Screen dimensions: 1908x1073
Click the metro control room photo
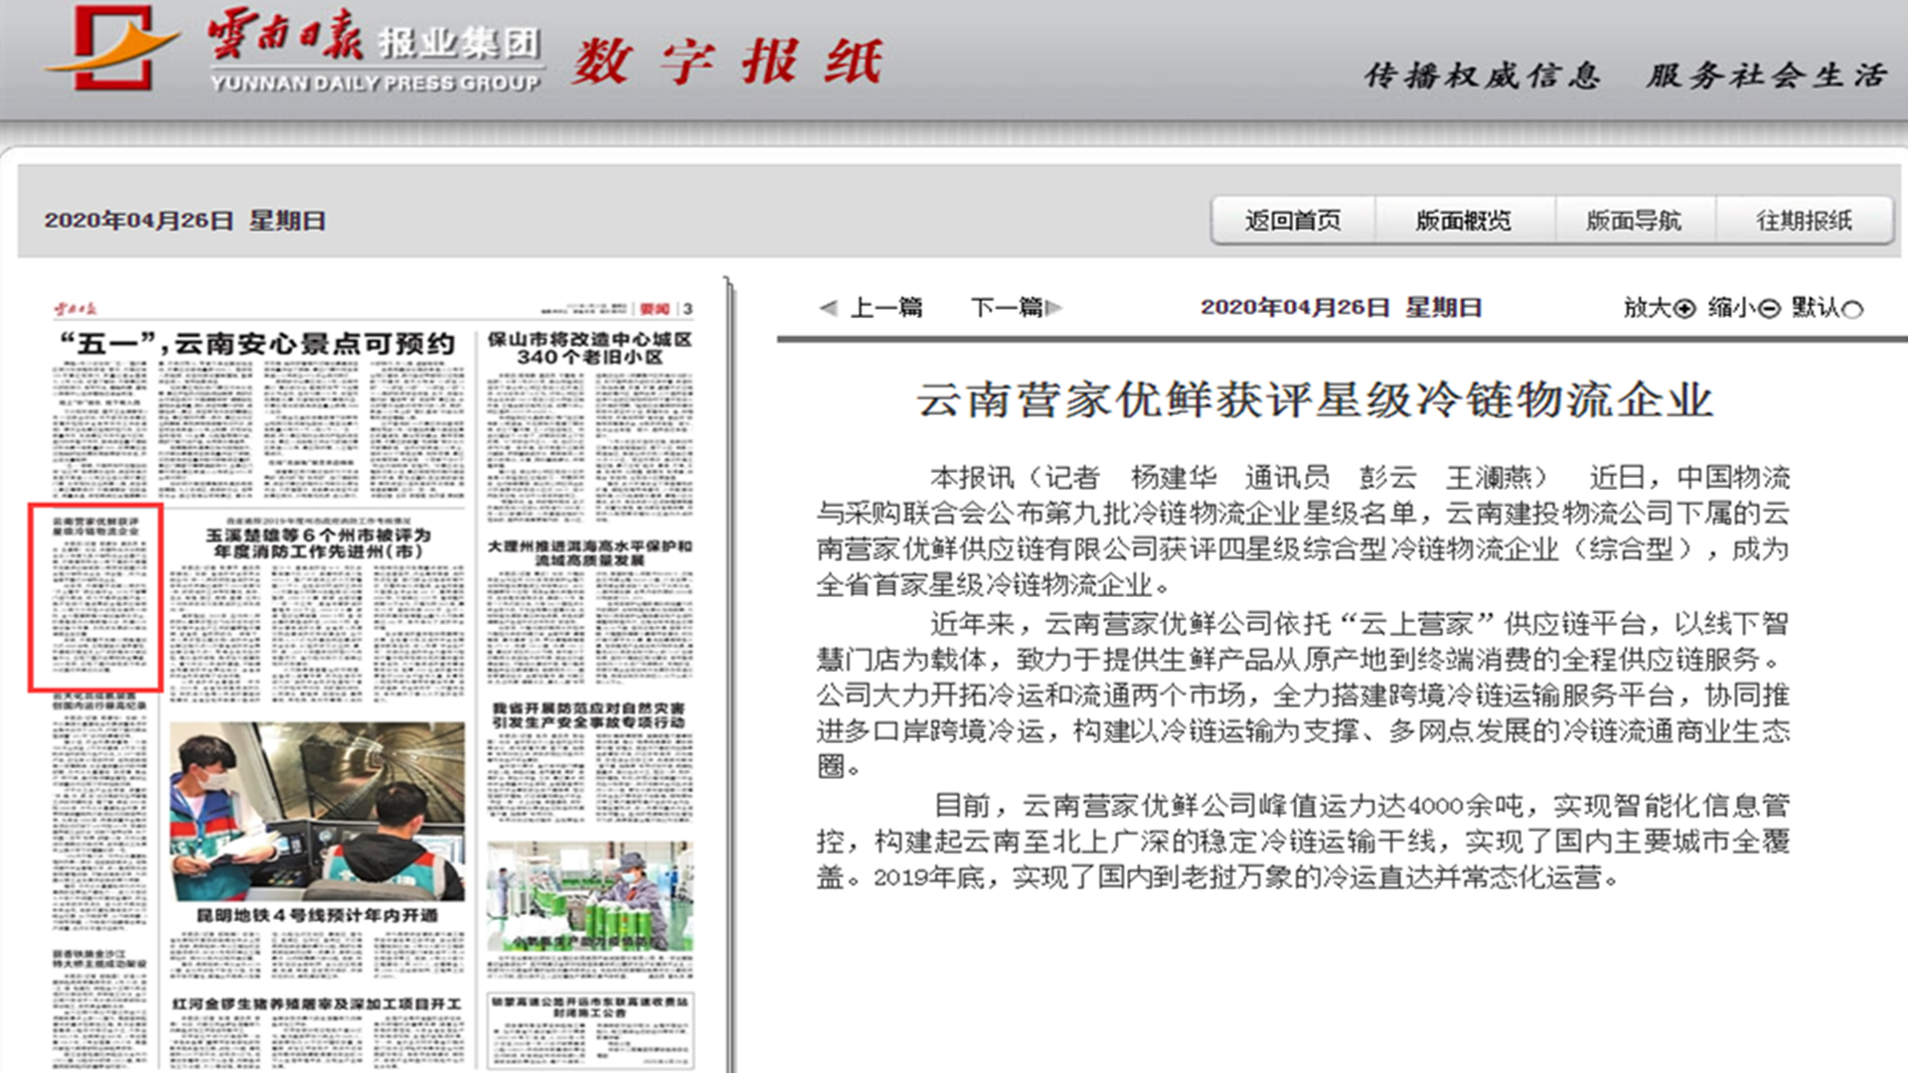pyautogui.click(x=317, y=811)
